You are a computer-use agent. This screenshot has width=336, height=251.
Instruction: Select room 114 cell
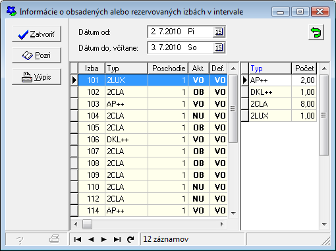92,211
